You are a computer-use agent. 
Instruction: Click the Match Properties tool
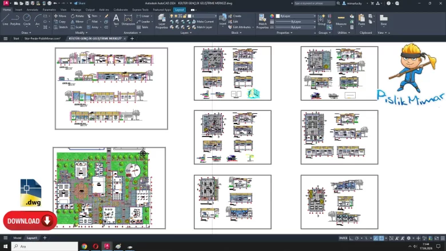click(262, 21)
